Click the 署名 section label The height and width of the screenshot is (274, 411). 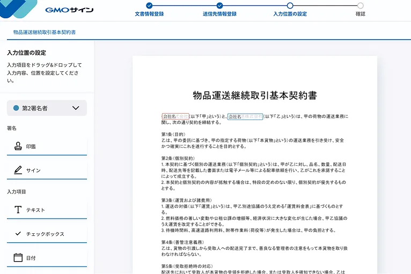click(x=11, y=128)
